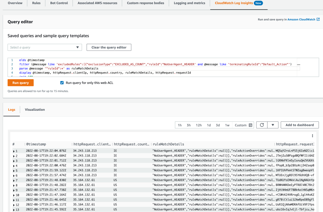Open the Bot Control tab

click(x=59, y=3)
